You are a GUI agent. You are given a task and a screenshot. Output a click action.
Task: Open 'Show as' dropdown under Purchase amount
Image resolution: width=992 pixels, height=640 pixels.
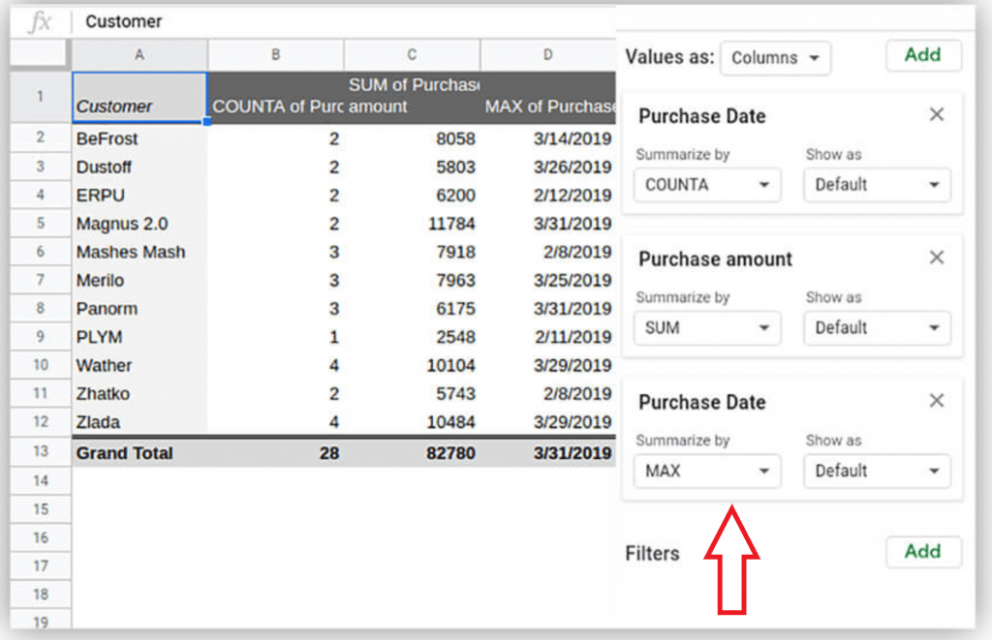coord(877,328)
